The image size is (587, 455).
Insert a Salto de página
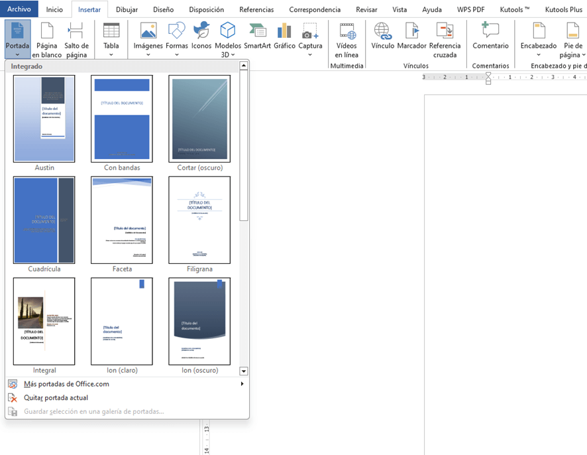(76, 40)
